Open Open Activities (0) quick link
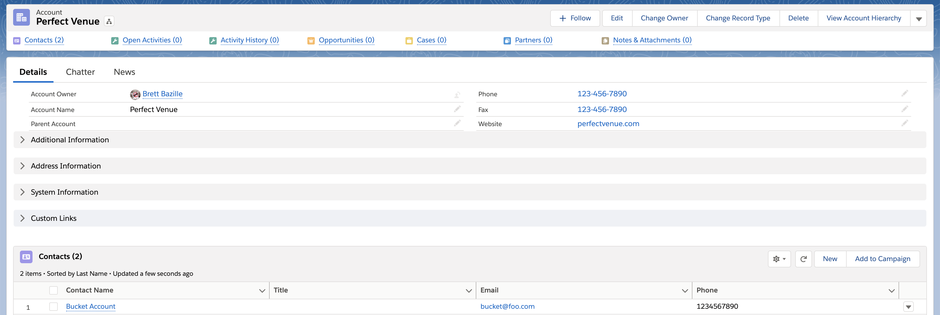The height and width of the screenshot is (315, 940). pos(152,40)
